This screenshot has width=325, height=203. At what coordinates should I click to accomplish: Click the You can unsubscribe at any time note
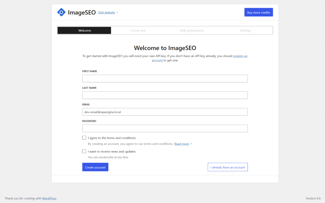pyautogui.click(x=108, y=157)
